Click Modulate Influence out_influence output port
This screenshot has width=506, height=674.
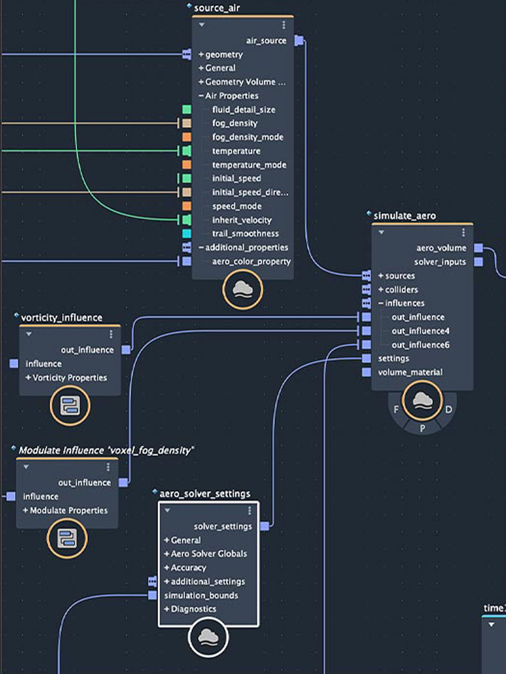[123, 483]
